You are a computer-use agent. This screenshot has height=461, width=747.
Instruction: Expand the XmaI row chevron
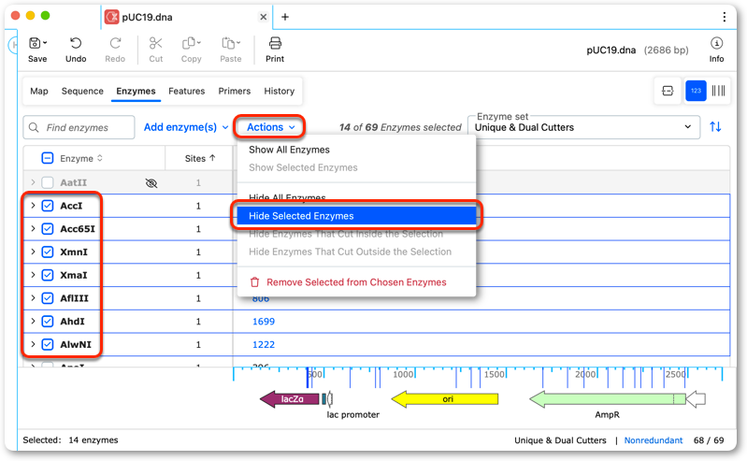[33, 275]
